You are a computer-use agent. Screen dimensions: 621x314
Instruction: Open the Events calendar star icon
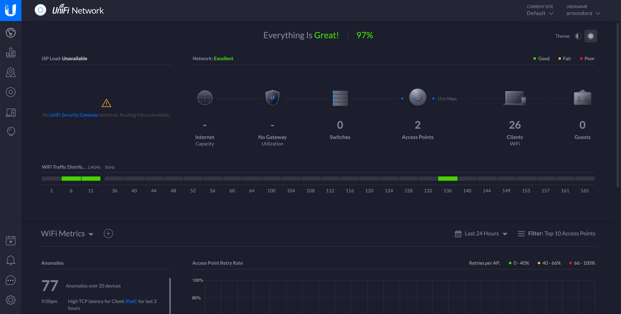pos(11,241)
